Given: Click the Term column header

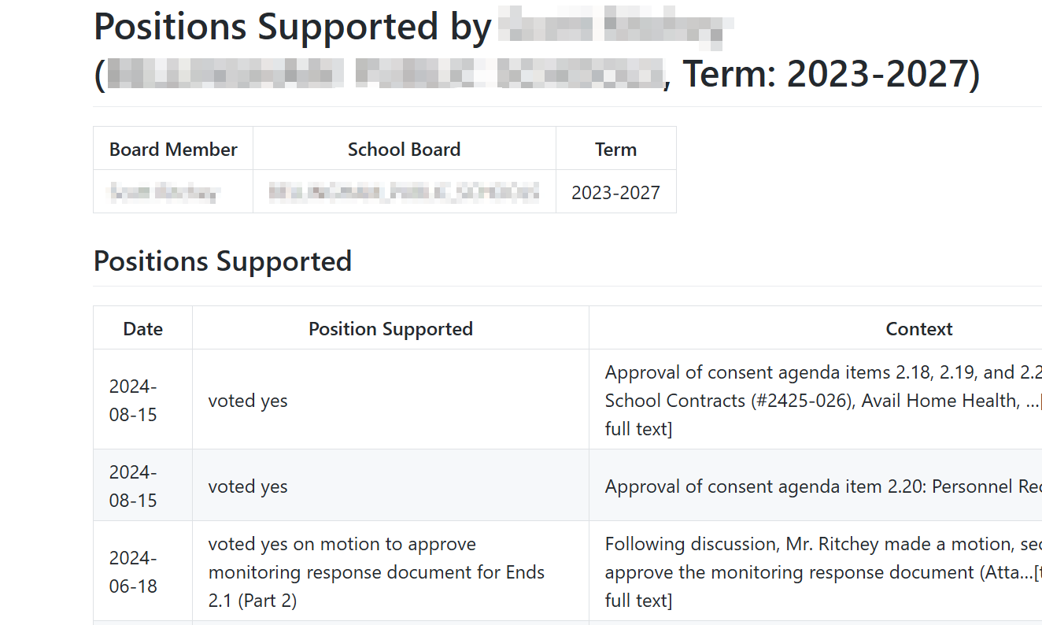Looking at the screenshot, I should tap(615, 149).
